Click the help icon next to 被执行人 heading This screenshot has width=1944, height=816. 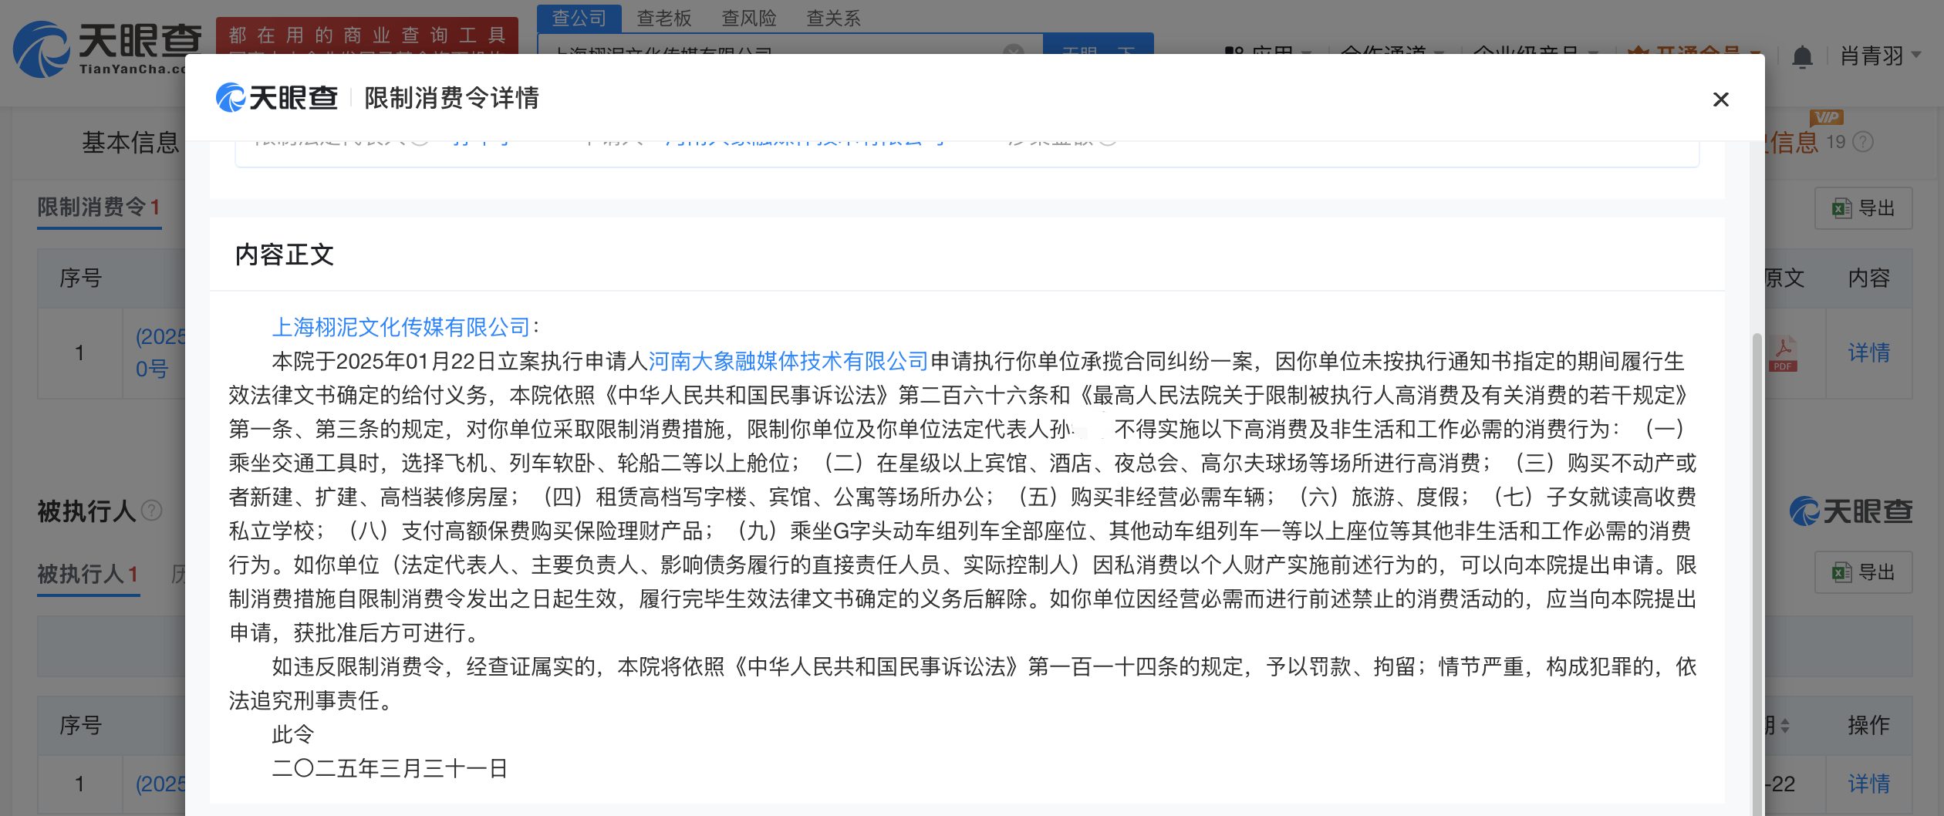tap(152, 510)
